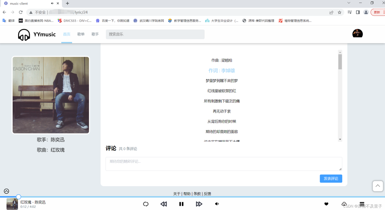Open a new browser tab

[67, 4]
